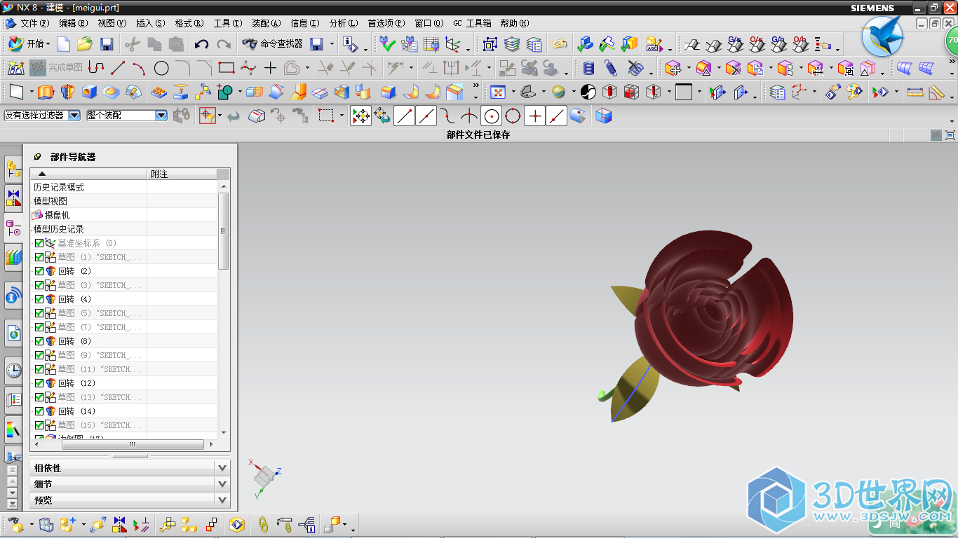Click the Edit Object Display palette icon
The height and width of the screenshot is (538, 958).
854,92
